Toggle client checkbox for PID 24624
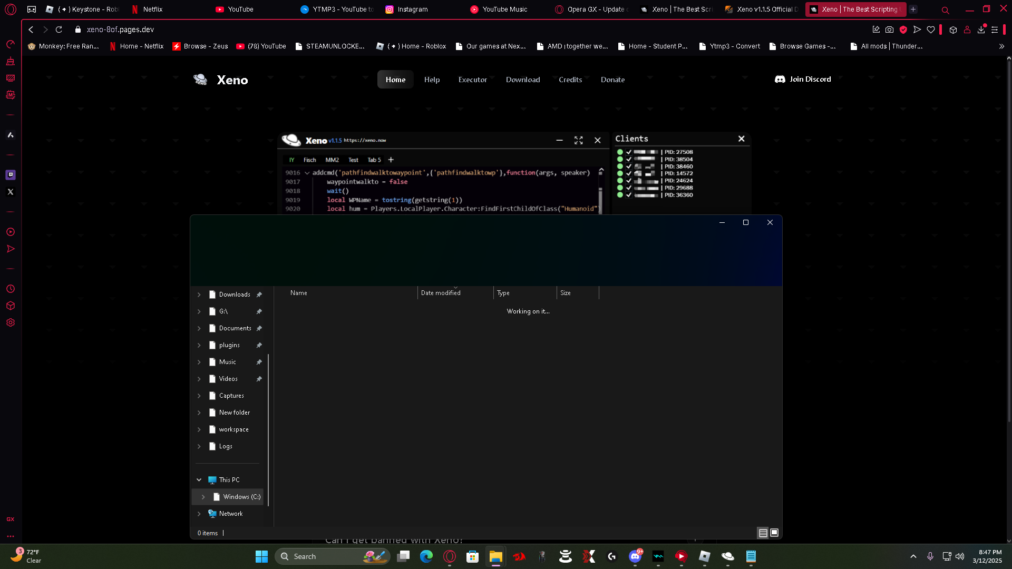 click(x=629, y=181)
